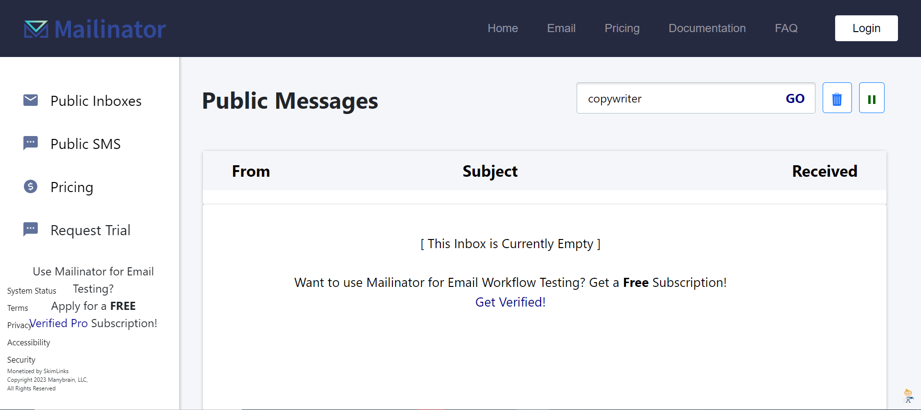Click the Login button
This screenshot has height=410, width=921.
tap(866, 28)
